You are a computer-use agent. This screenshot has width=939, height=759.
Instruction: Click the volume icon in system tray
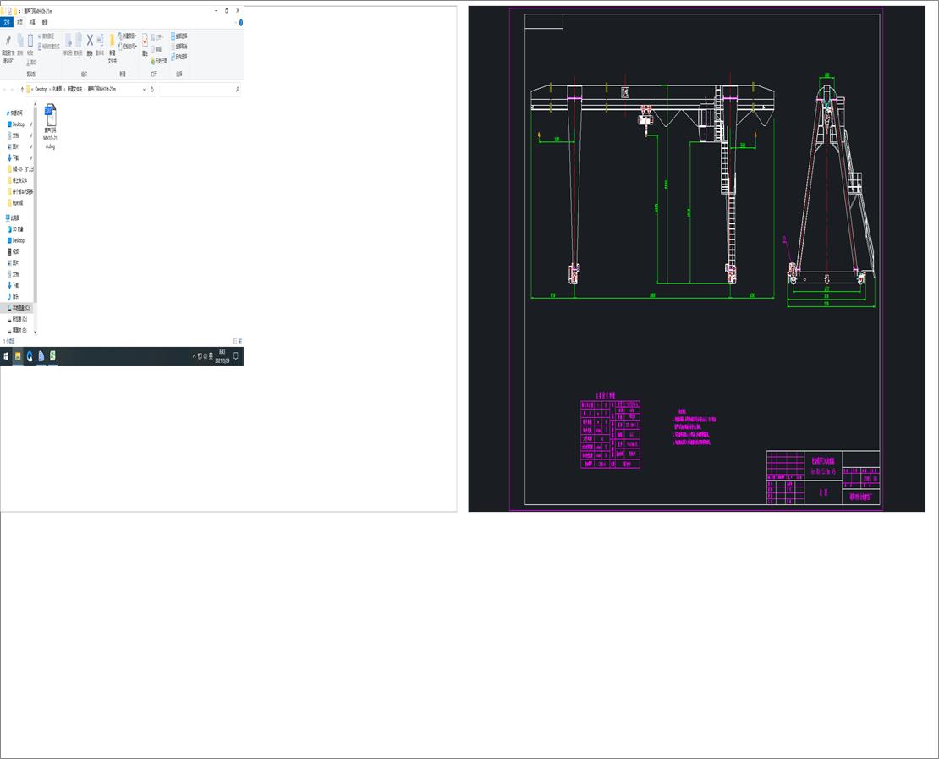(x=206, y=356)
